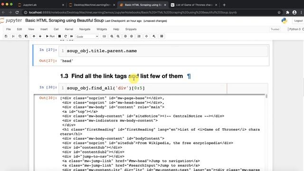304x171 pixels.
Task: Click the diamond icon in the toolbar
Action: pos(147,36)
